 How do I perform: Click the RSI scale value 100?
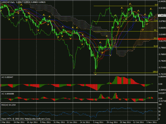(160, 104)
